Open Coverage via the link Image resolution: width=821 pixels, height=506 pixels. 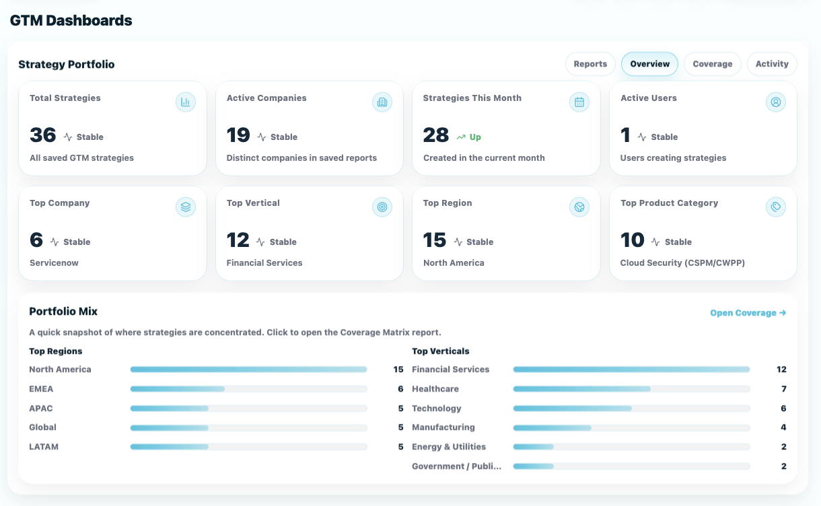click(748, 312)
